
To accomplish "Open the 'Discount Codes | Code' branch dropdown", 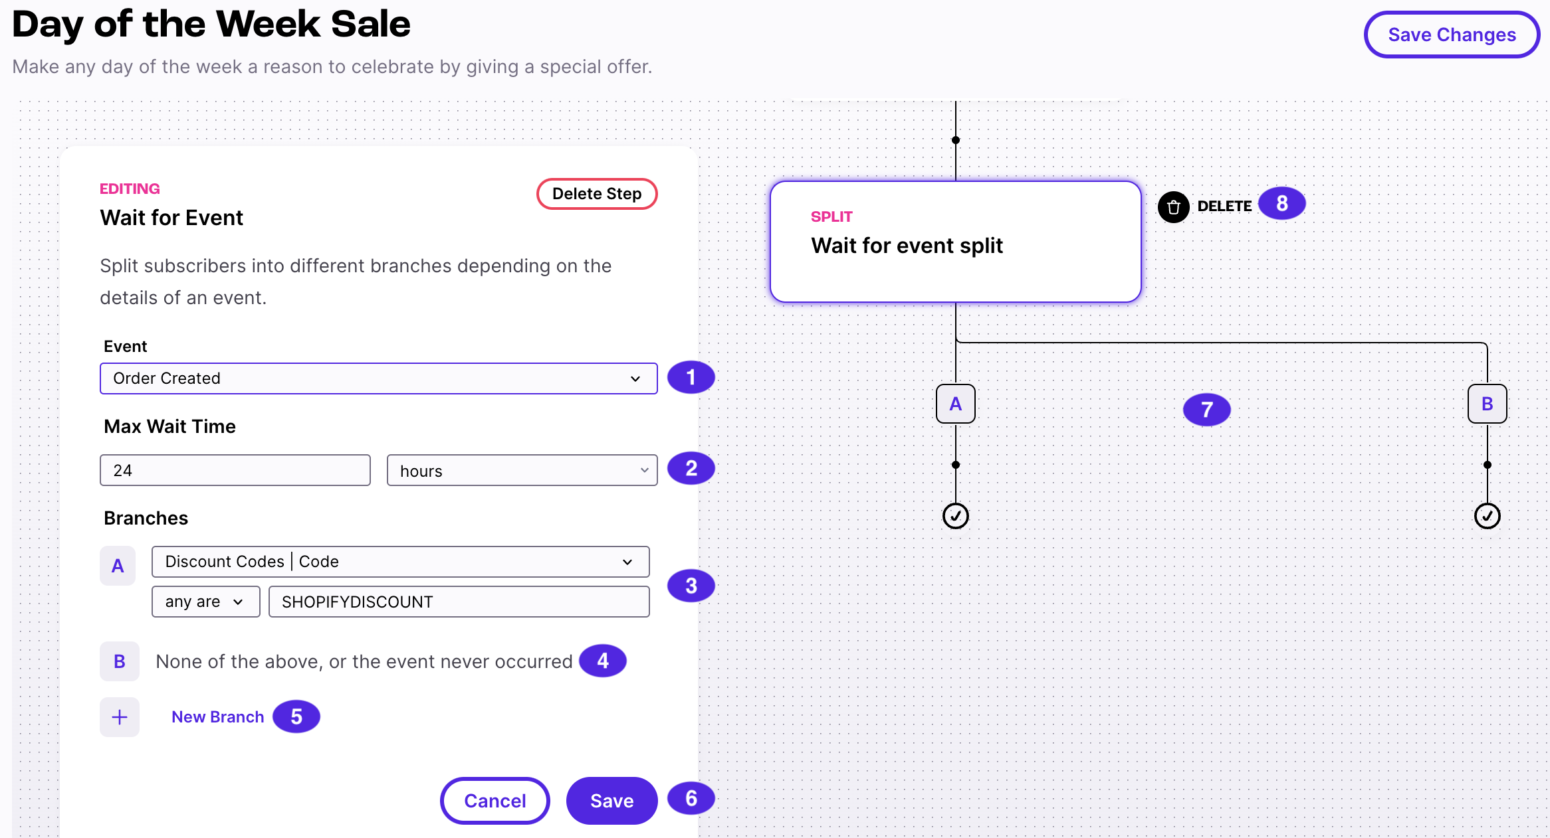I will (x=400, y=561).
